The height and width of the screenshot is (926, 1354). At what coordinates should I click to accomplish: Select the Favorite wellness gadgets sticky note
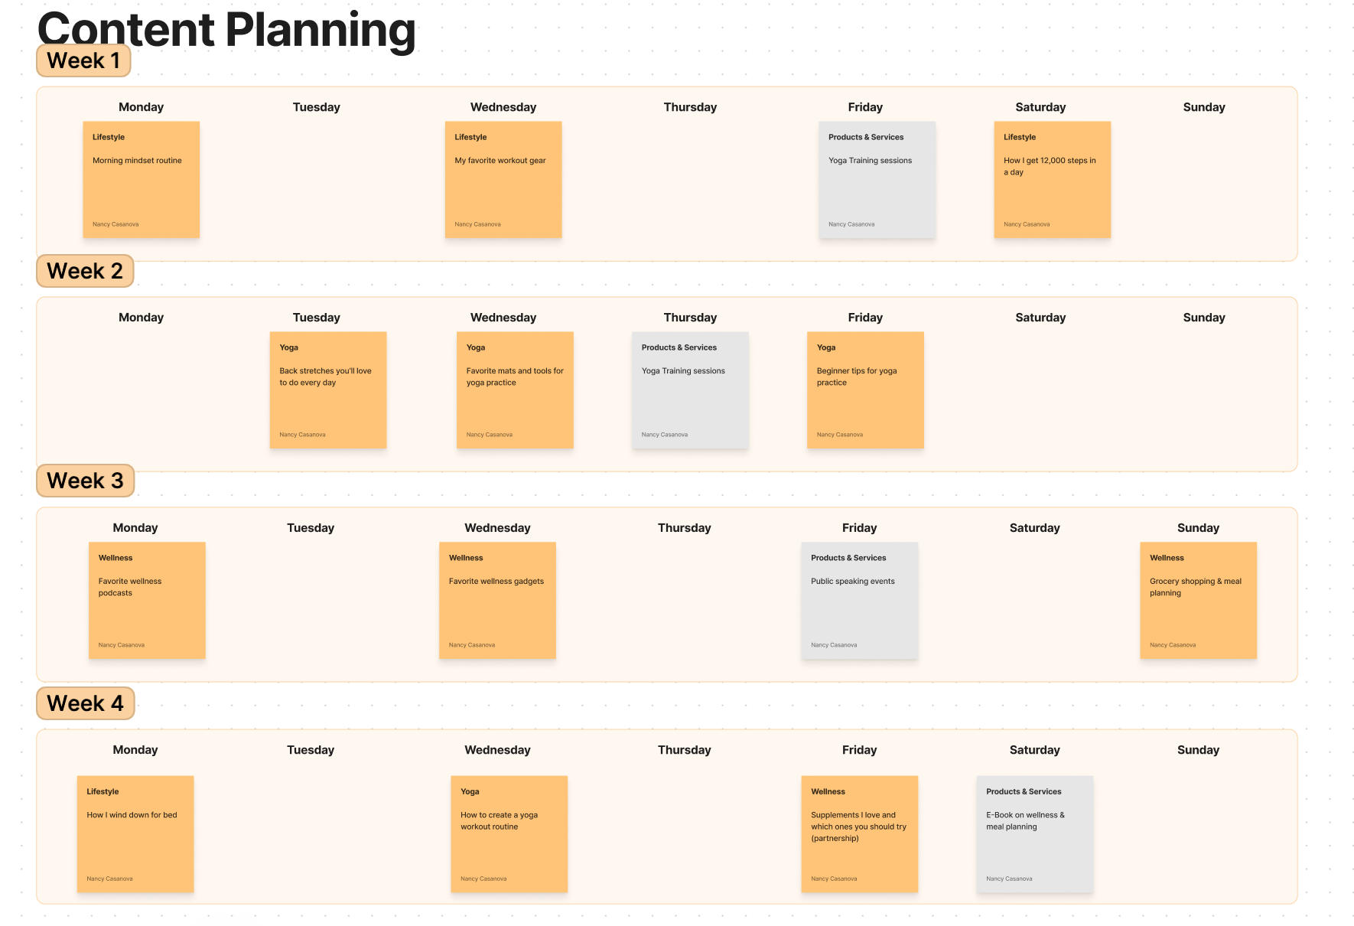(x=497, y=601)
